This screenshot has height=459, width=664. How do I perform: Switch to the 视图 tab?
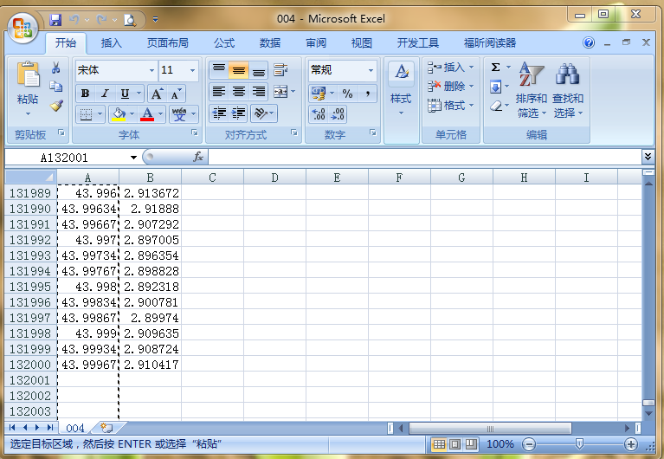point(361,42)
